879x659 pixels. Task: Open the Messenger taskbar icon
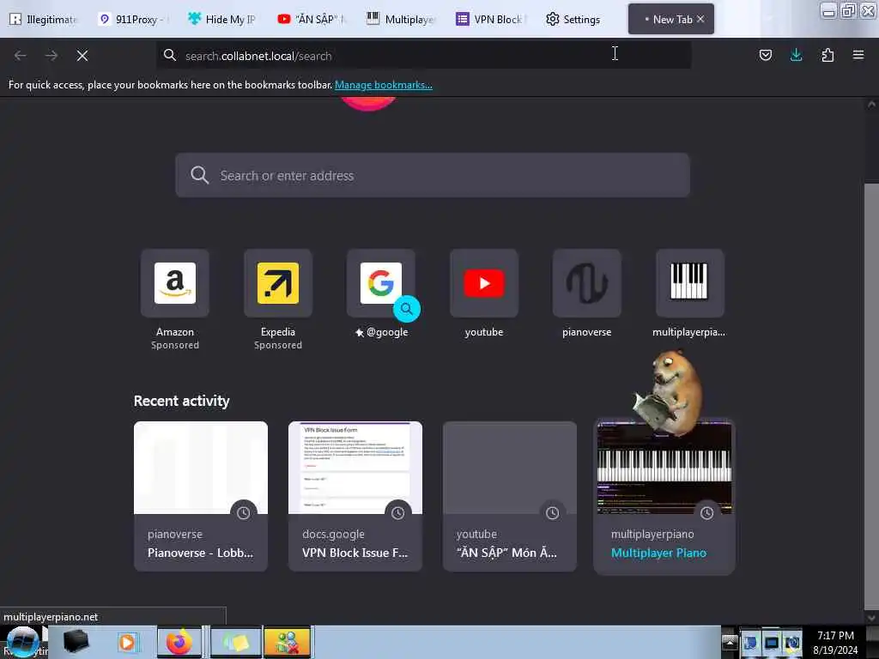click(287, 642)
